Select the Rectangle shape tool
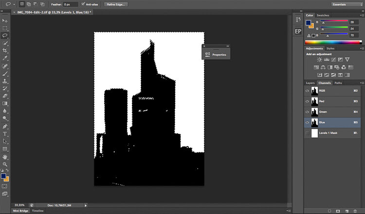 (5, 149)
